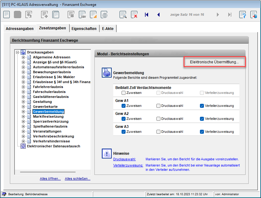Go to the previous record arrow
Image resolution: width=261 pixels, height=198 pixels.
(x=159, y=15)
